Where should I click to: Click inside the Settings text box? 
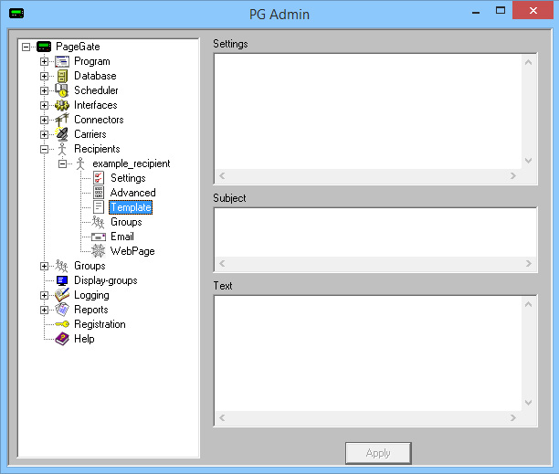(368, 111)
